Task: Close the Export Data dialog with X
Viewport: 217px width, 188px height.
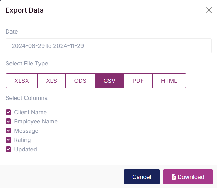Action: 209,10
